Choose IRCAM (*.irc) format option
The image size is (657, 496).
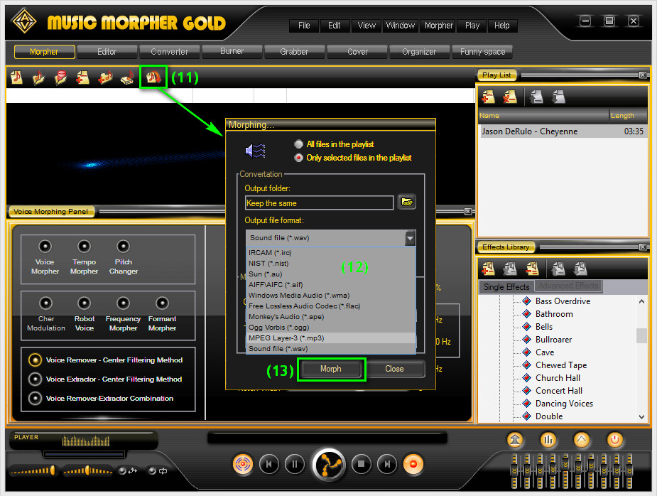point(330,253)
